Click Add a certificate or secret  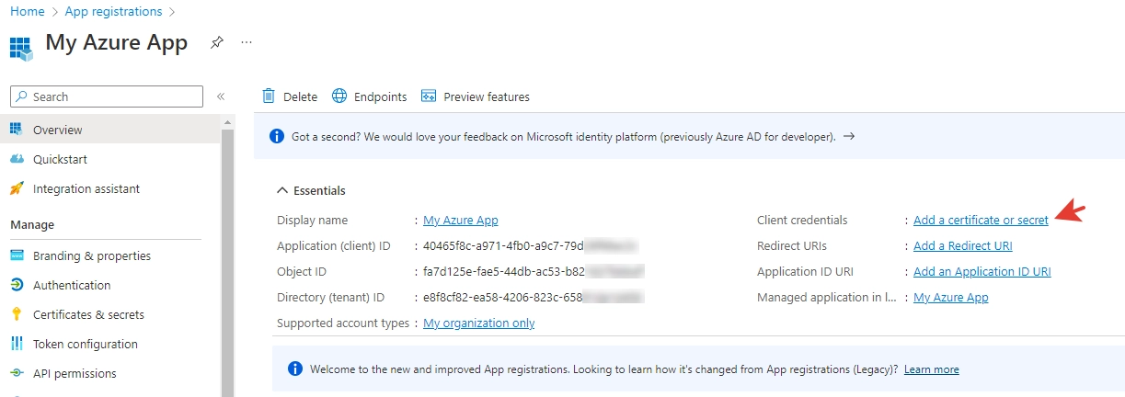point(981,221)
